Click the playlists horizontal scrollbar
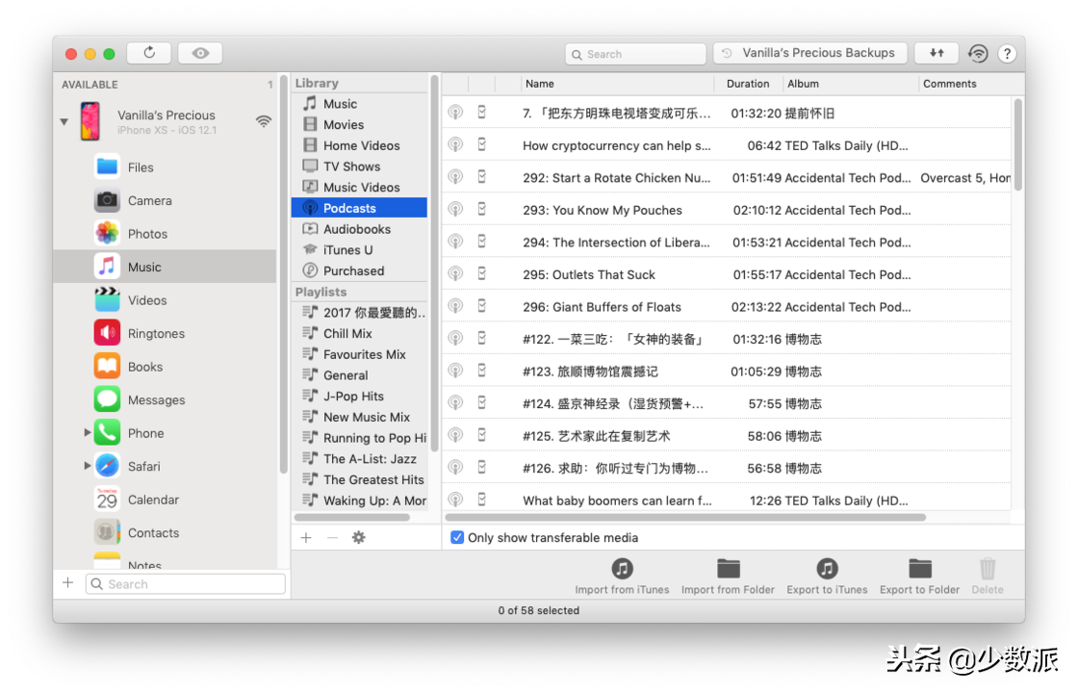The image size is (1078, 693). 352,517
